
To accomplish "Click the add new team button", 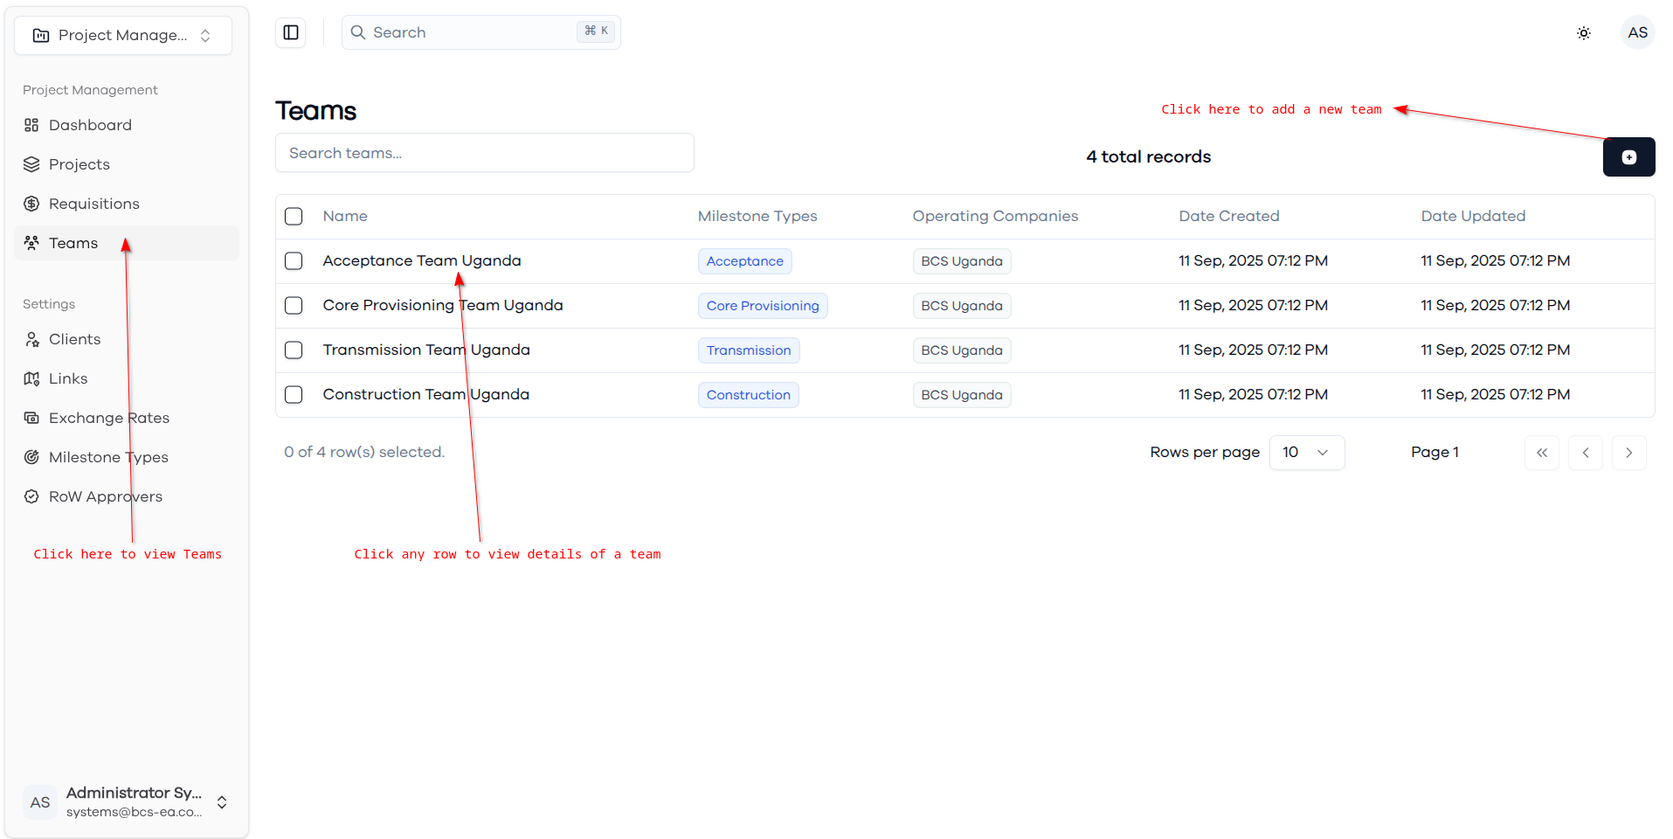I will [x=1628, y=157].
